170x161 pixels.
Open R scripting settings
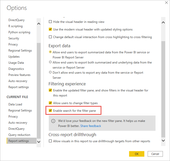16,26
